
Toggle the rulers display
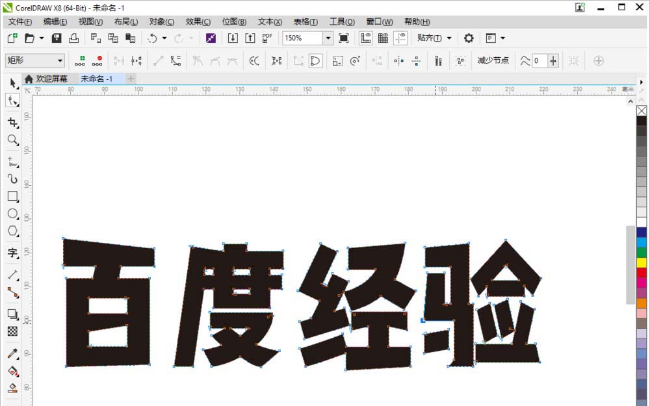tap(365, 38)
